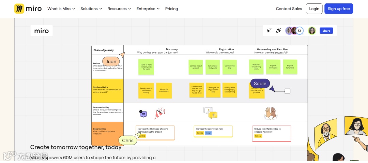Select the 'We rarely collaborate' yellow sticky
The image size is (368, 163).
164,90
